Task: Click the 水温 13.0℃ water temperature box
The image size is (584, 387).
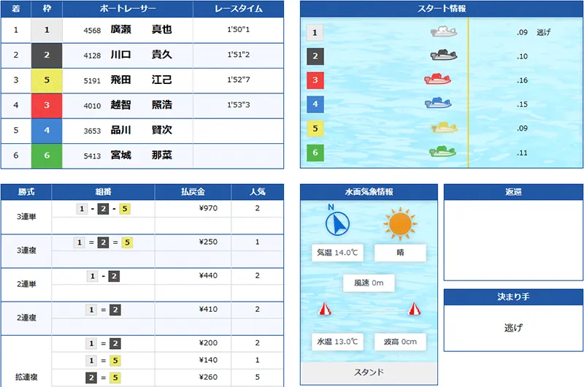Action: [x=337, y=342]
